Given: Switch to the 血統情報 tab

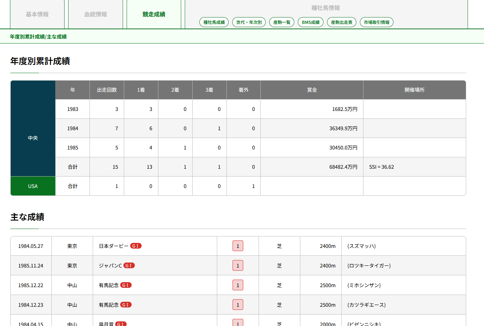Looking at the screenshot, I should 96,14.
